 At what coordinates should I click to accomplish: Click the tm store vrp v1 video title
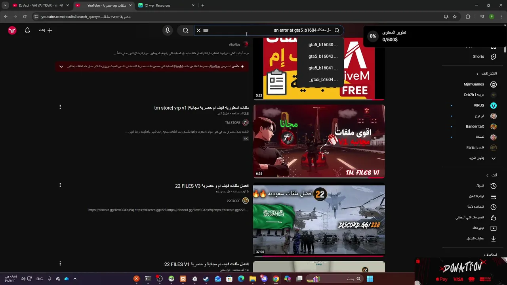tap(201, 108)
